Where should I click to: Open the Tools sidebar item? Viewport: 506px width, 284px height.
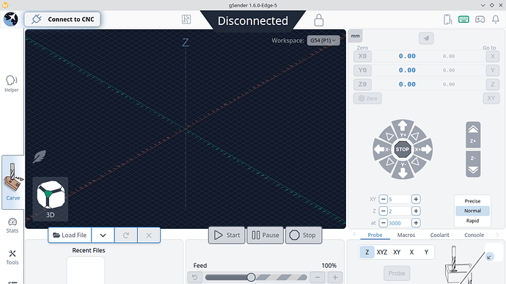pos(12,257)
